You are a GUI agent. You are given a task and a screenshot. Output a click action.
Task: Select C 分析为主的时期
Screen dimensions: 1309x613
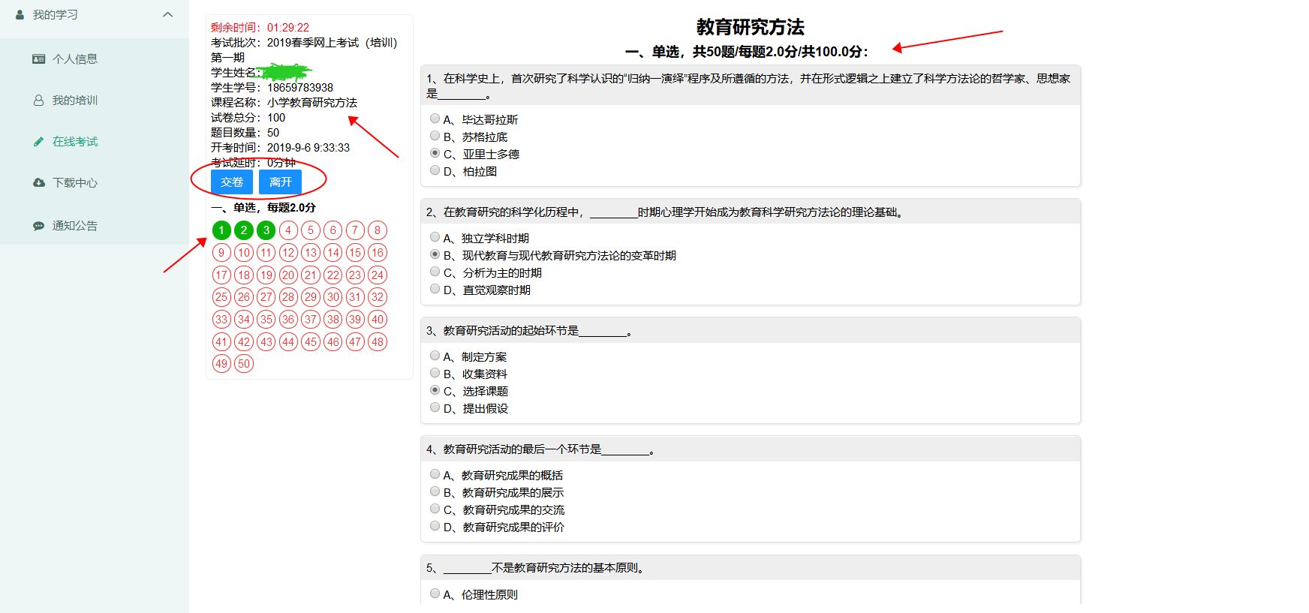click(x=435, y=272)
